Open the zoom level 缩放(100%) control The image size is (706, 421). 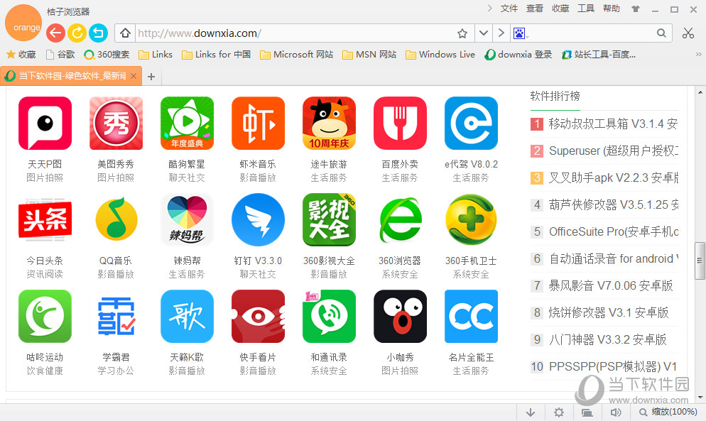tap(668, 412)
